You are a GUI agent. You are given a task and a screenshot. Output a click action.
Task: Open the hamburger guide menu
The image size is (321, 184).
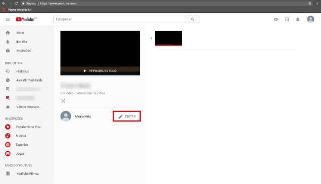click(x=8, y=19)
